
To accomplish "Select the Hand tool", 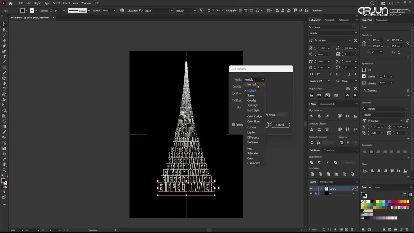I will click(x=4, y=164).
